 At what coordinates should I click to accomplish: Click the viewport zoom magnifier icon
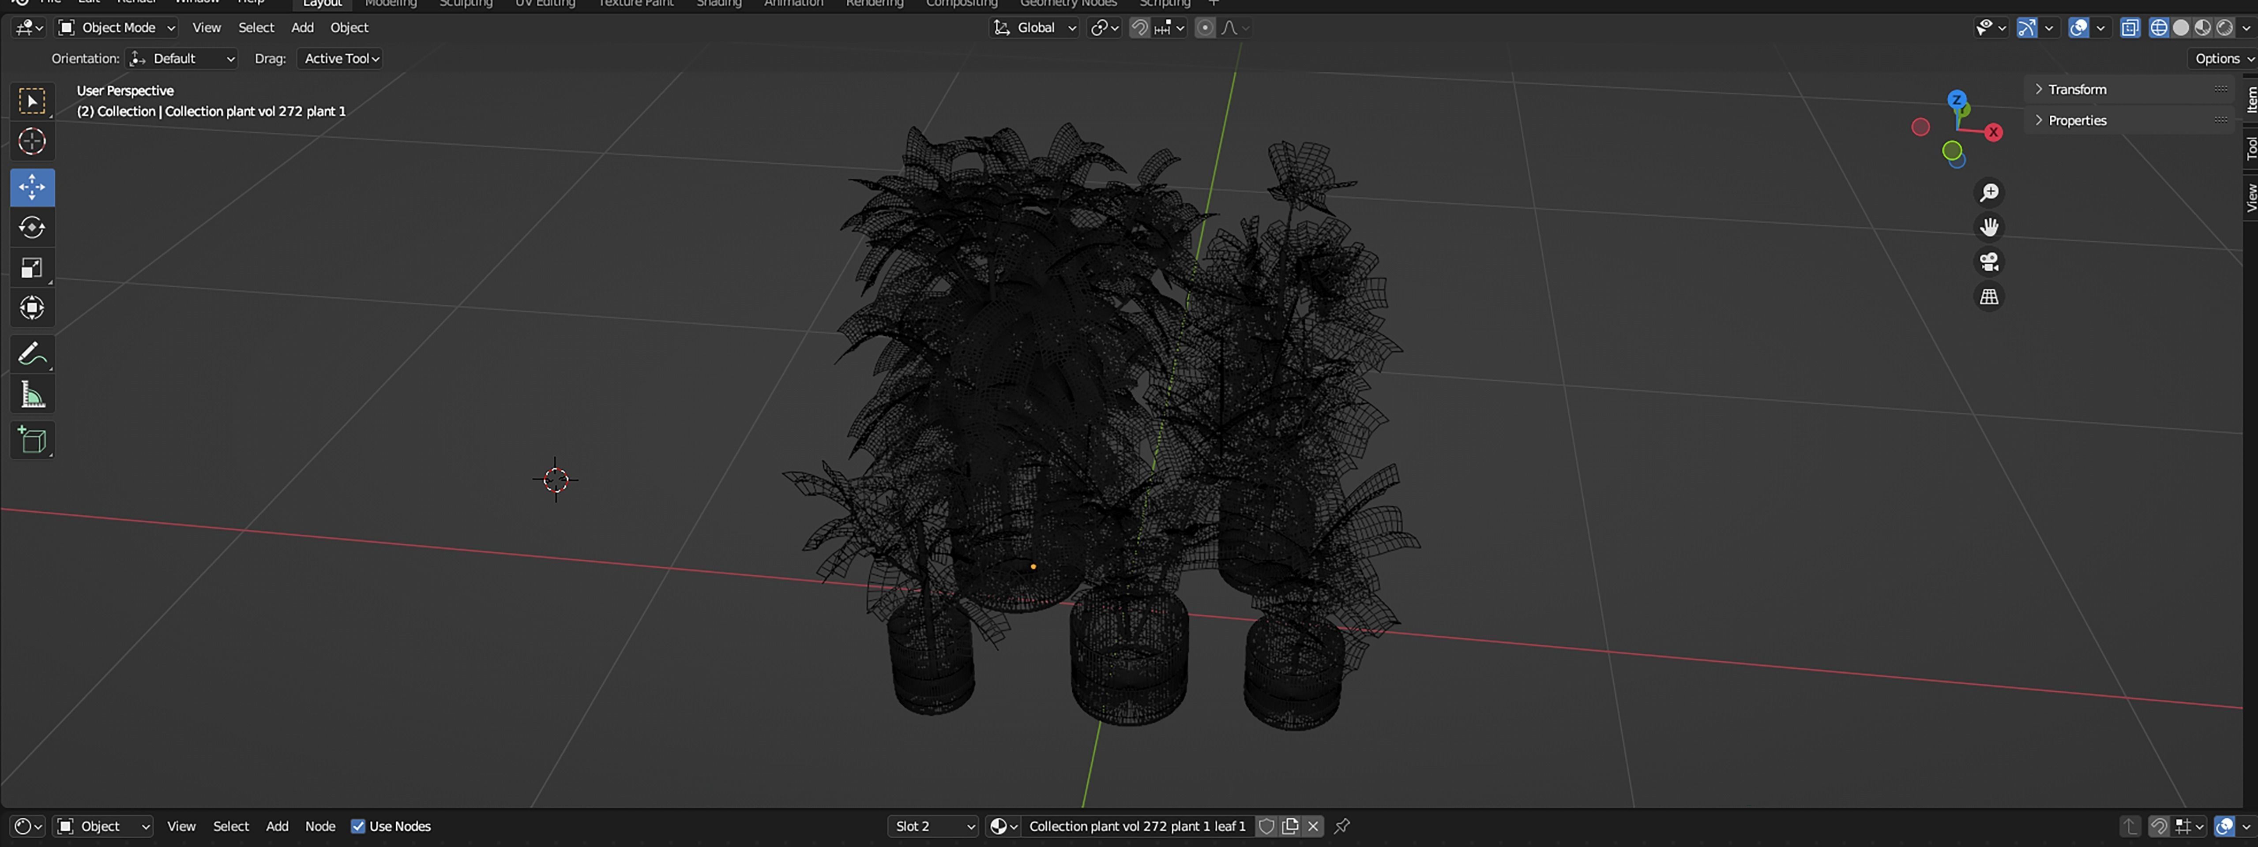pyautogui.click(x=1990, y=192)
